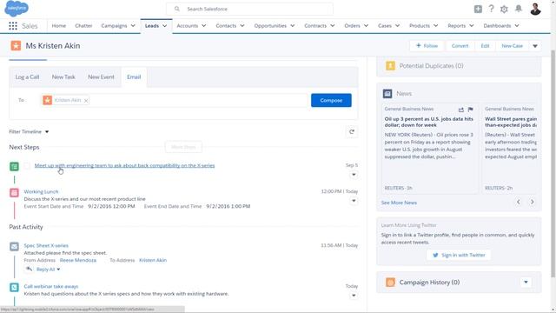556x313 pixels.
Task: Open actions menu for Working Lunch event
Action: (354, 201)
